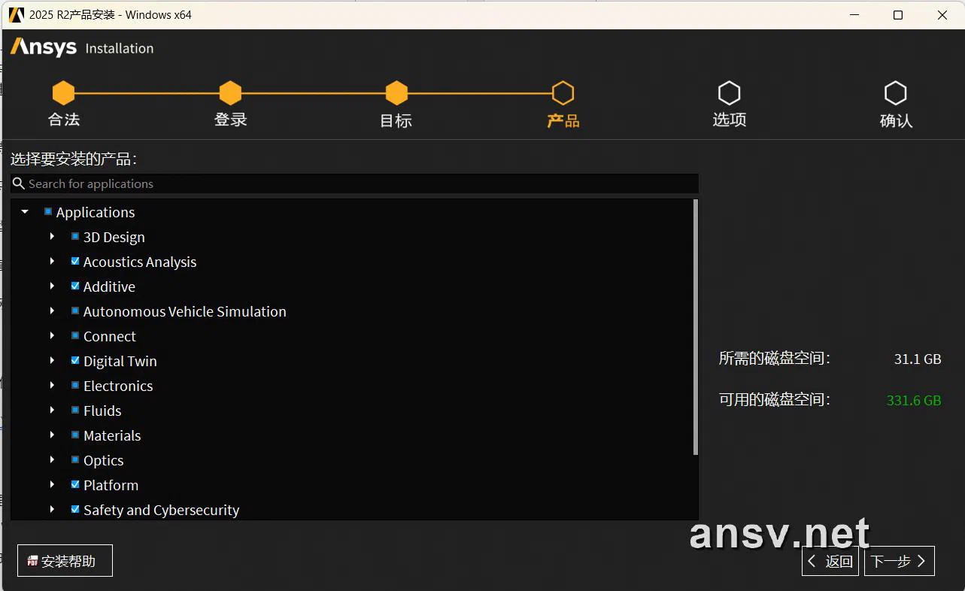This screenshot has height=591, width=965.
Task: Click the 登录 step hexagon icon
Action: [x=230, y=93]
